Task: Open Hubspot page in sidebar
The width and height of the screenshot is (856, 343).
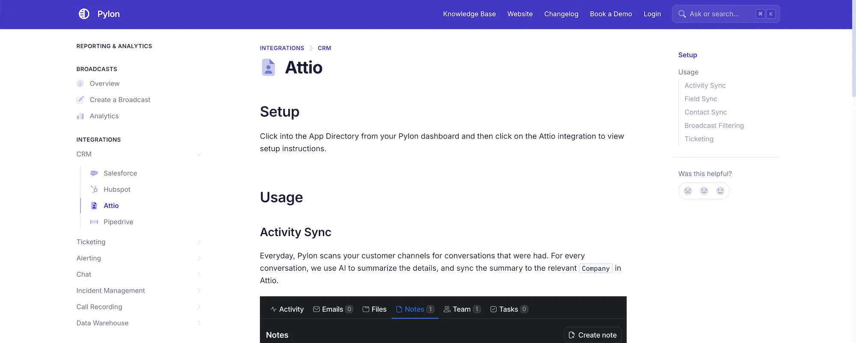Action: (x=117, y=189)
